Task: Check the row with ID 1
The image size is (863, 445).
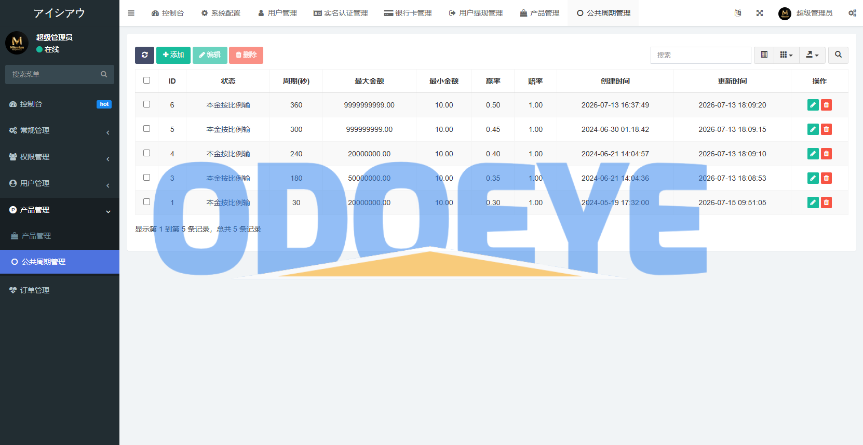Action: click(146, 202)
